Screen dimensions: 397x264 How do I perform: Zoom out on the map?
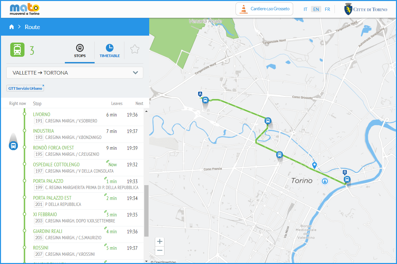160,251
